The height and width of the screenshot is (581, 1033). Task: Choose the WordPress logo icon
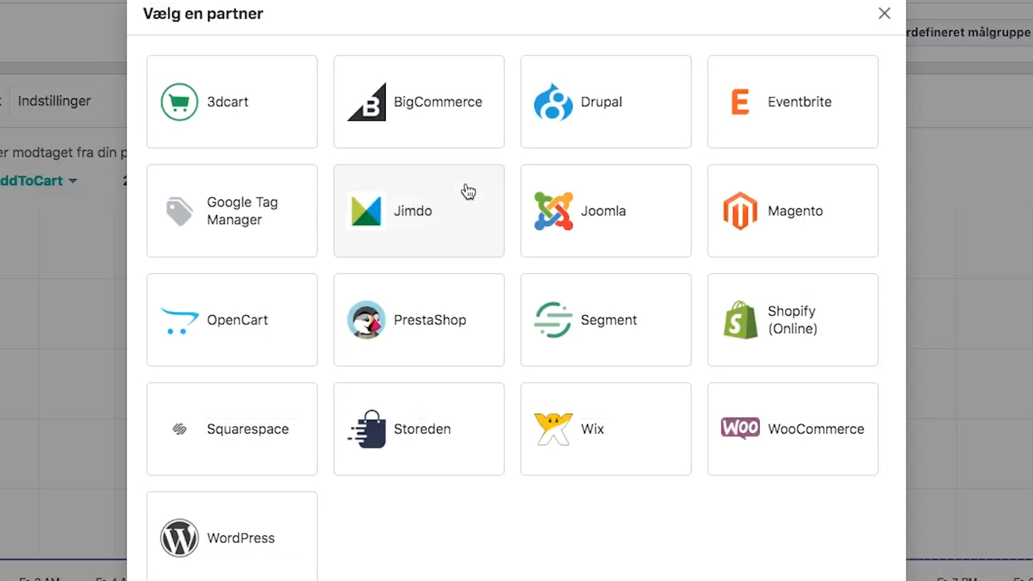(179, 538)
